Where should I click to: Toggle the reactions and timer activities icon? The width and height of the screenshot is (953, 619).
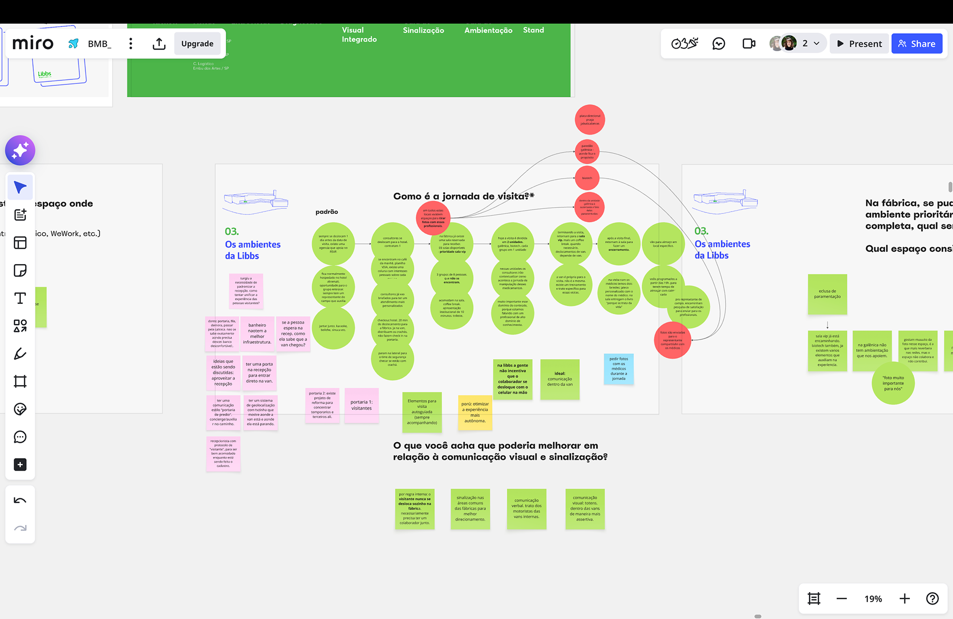point(684,44)
